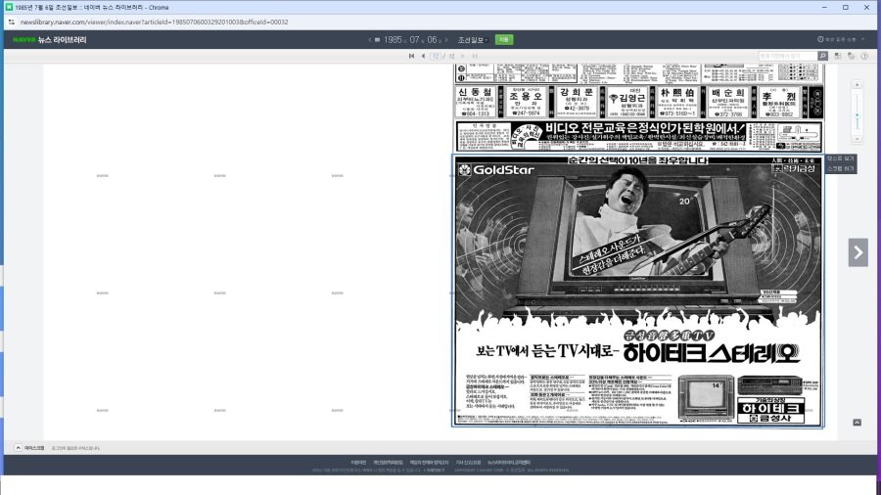Viewport: 881px width, 495px height.
Task: Click 스크랩 하기 button
Action: pos(841,168)
